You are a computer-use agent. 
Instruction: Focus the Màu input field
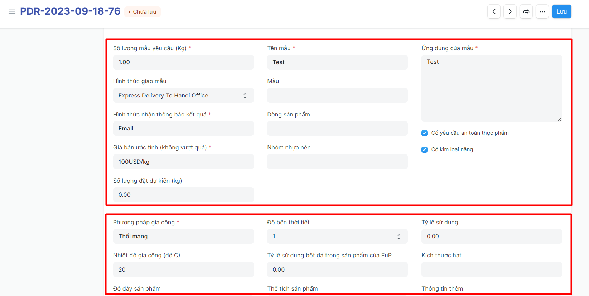[x=337, y=96]
